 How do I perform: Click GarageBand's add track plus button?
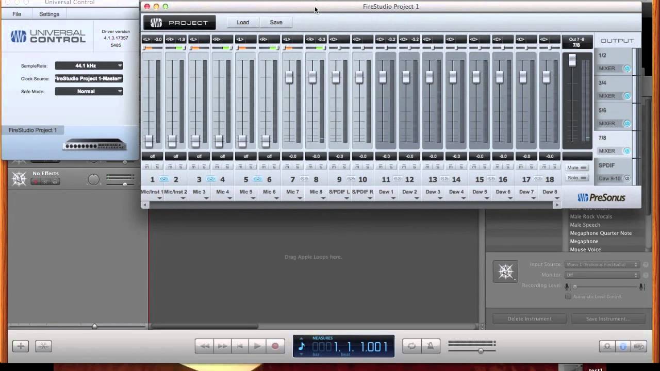(x=21, y=346)
